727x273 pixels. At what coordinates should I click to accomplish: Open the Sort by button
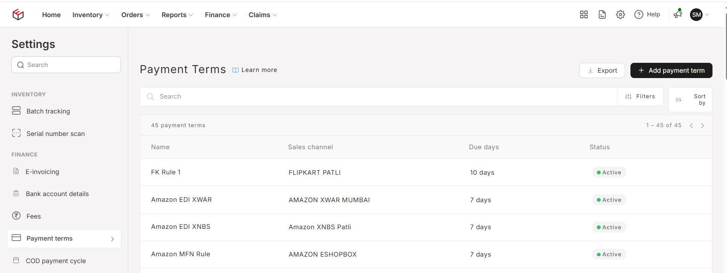tap(690, 100)
